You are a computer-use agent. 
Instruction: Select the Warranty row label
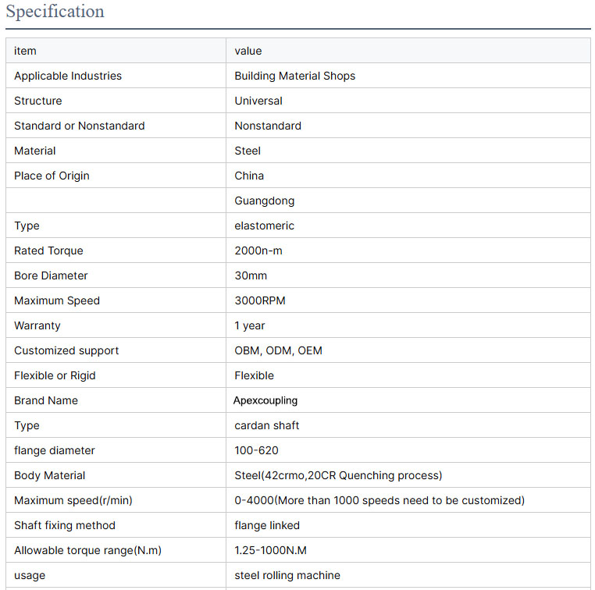[x=37, y=325]
